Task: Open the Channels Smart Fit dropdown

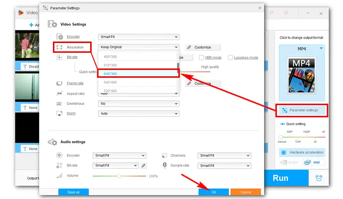Action: click(x=224, y=155)
